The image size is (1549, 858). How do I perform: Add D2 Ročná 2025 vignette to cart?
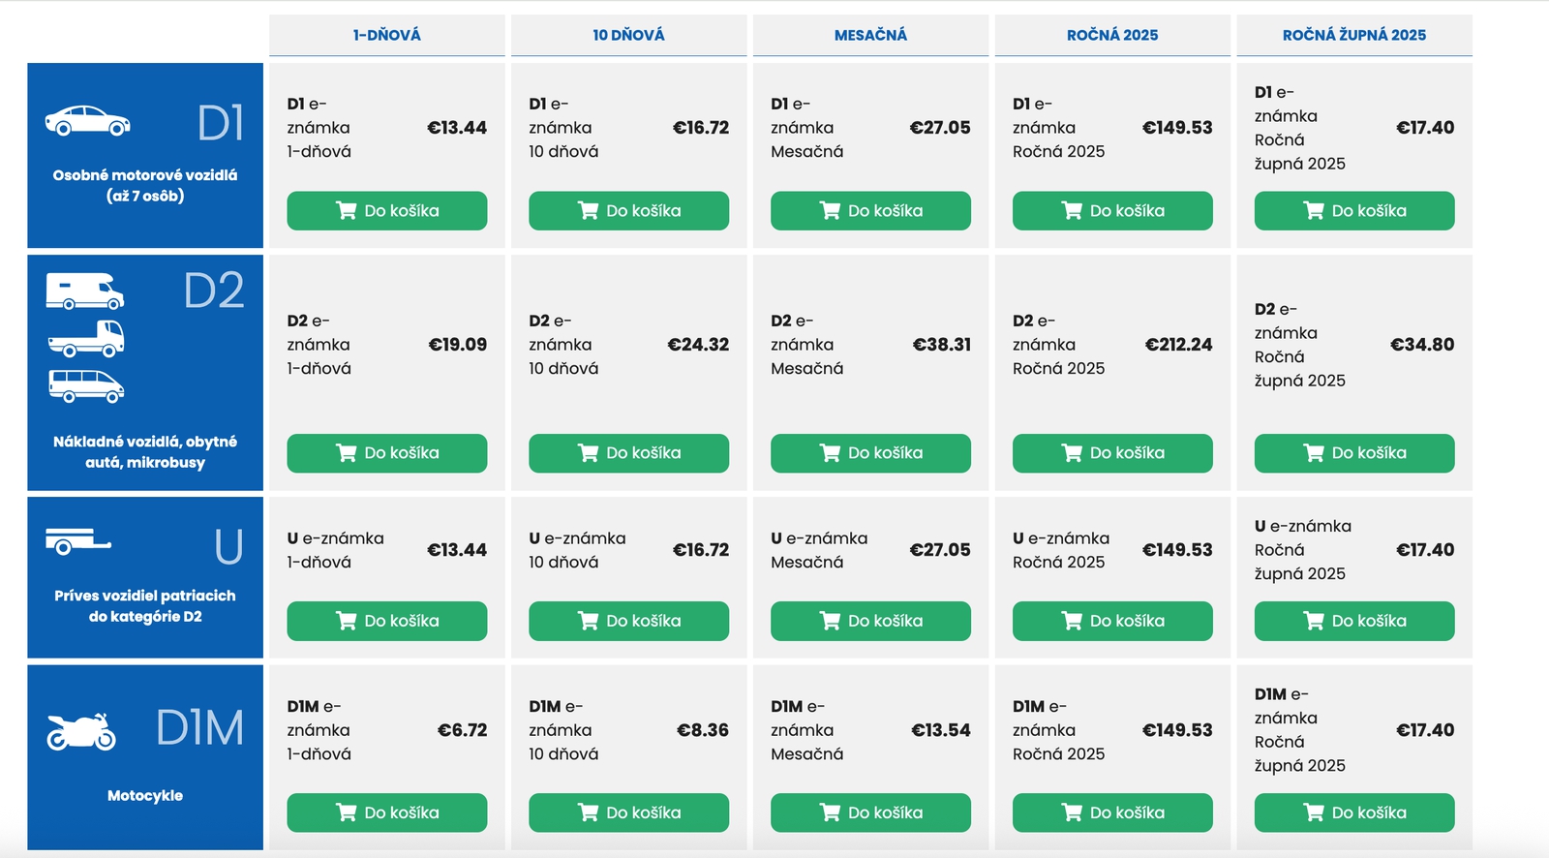[x=1112, y=453]
